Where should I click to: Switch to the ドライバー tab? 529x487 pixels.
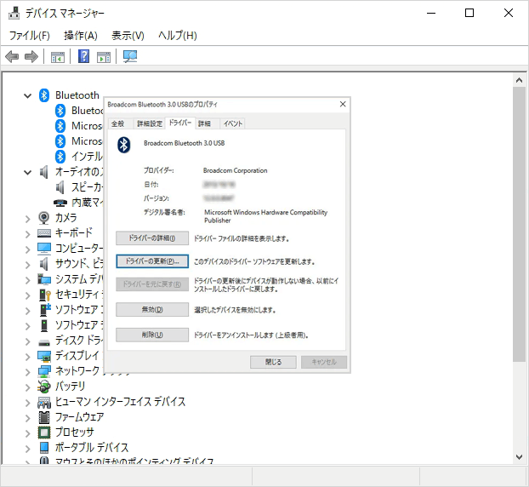point(180,123)
